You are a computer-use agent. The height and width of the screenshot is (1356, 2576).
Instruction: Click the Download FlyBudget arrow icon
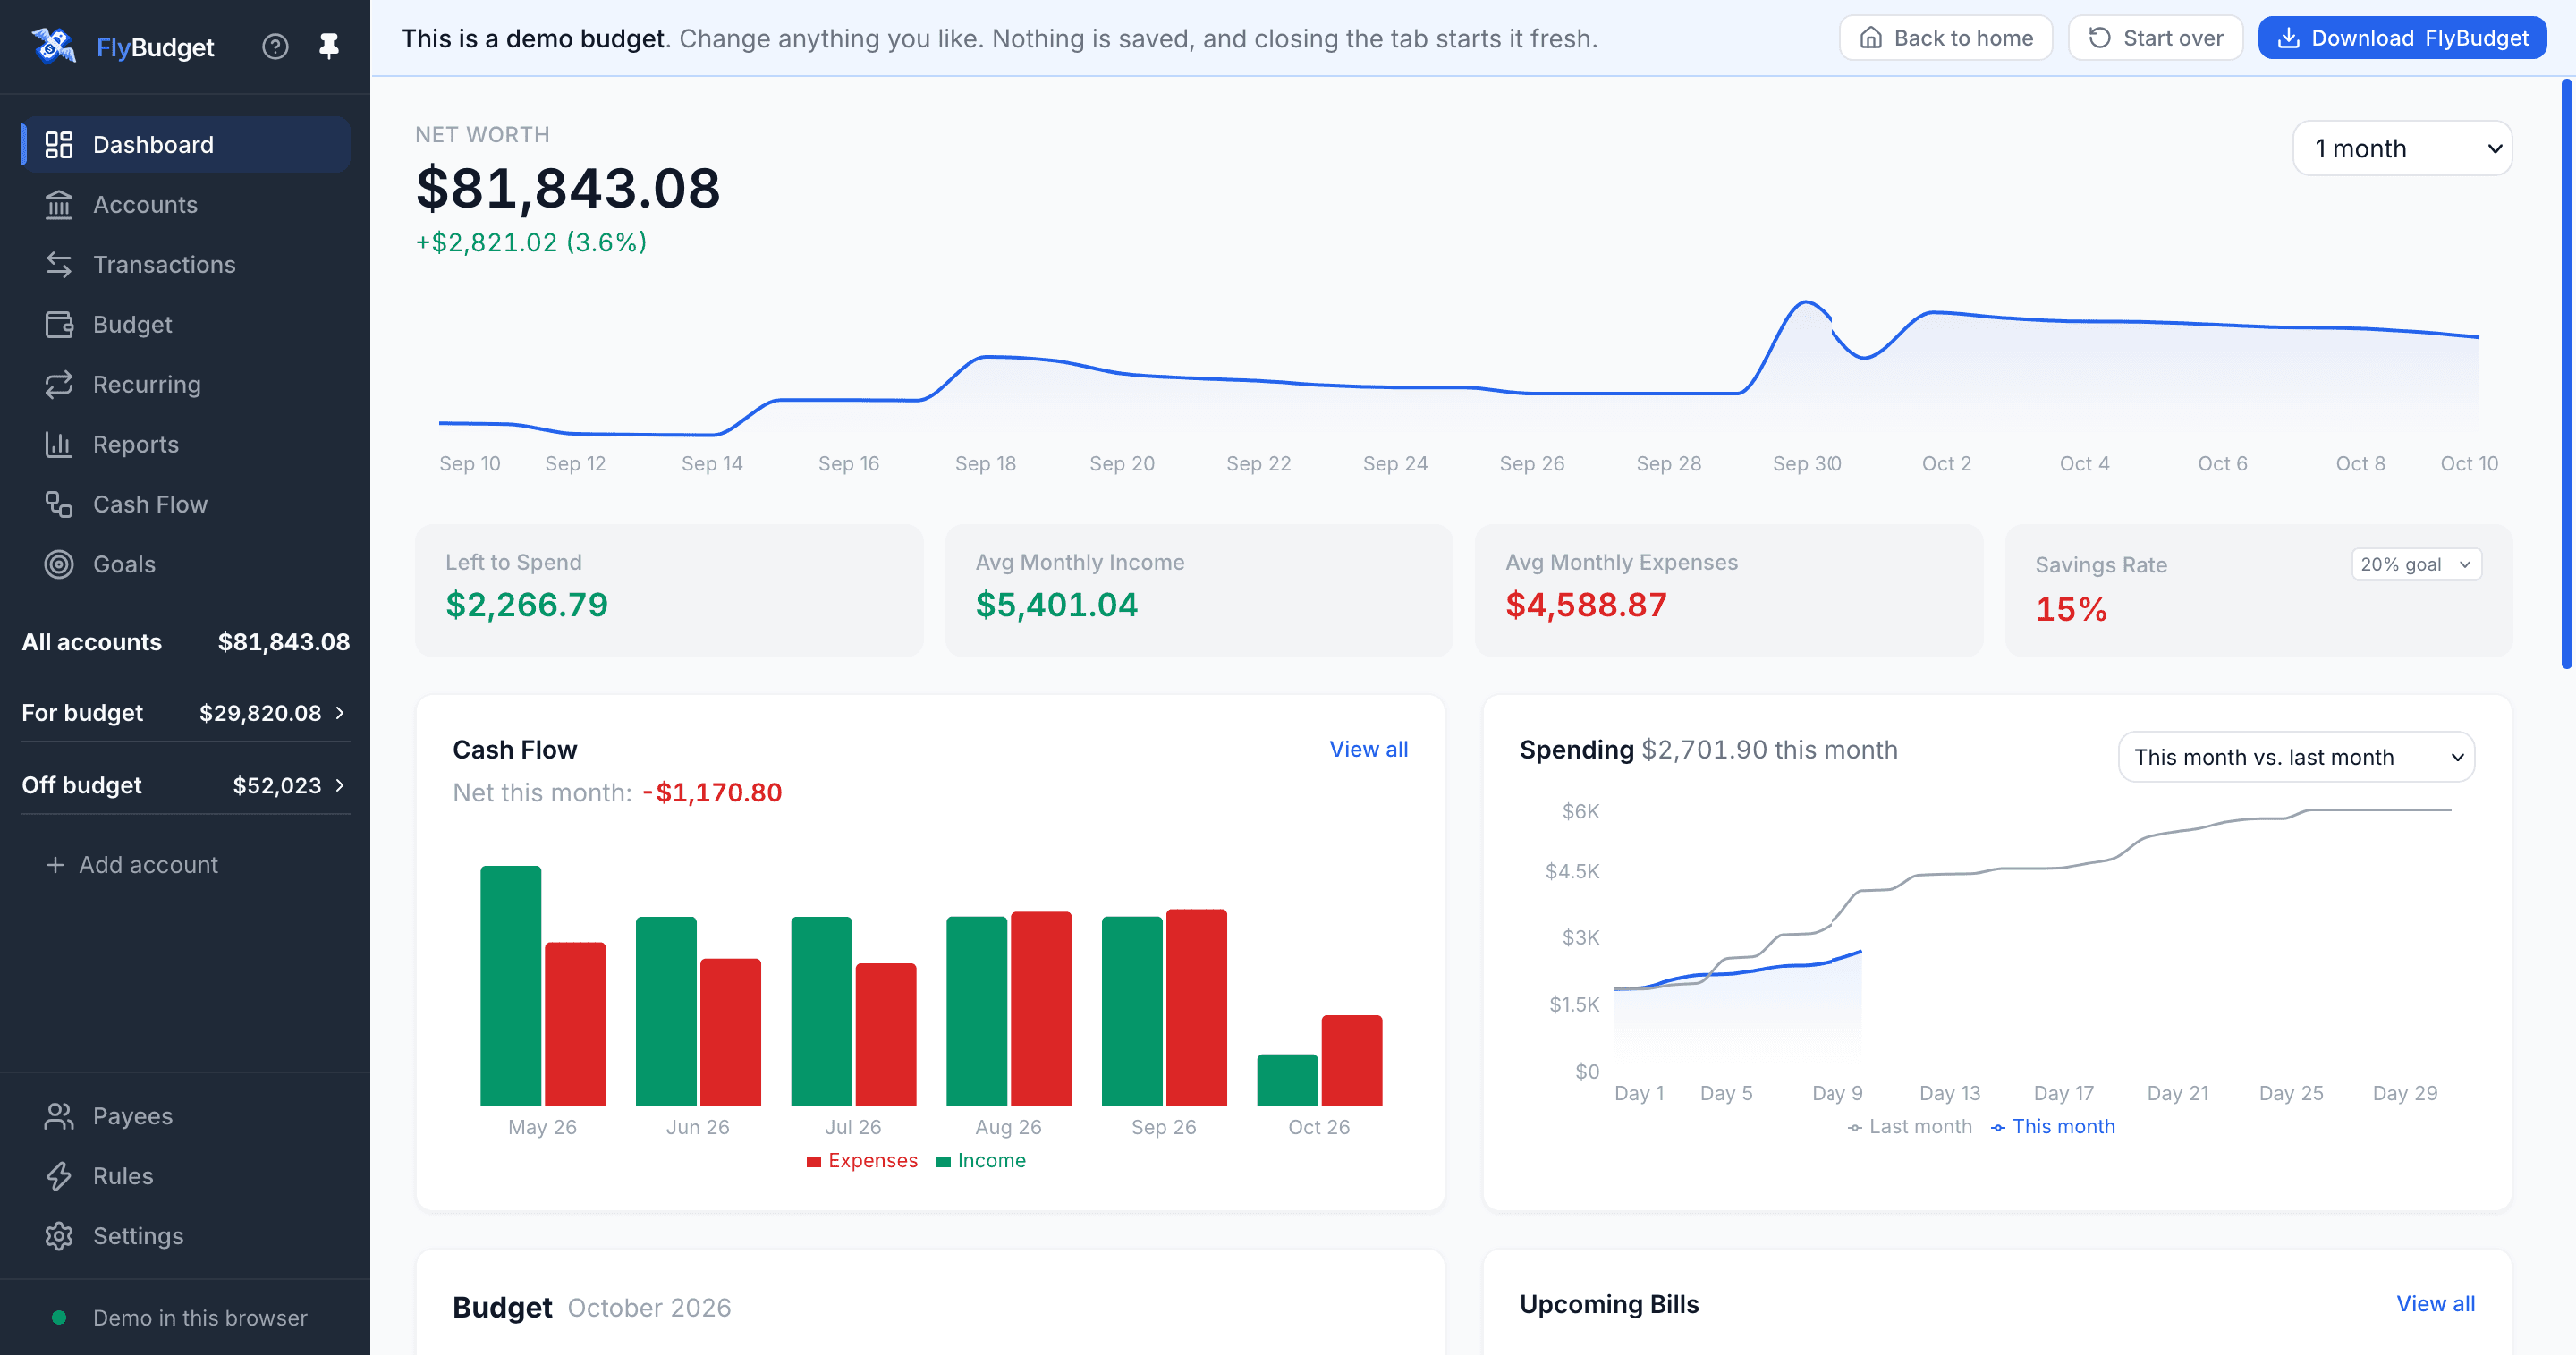click(2287, 38)
